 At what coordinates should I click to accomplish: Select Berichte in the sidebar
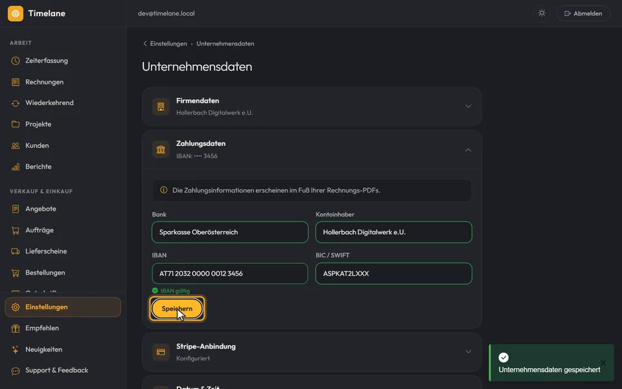pyautogui.click(x=63, y=167)
